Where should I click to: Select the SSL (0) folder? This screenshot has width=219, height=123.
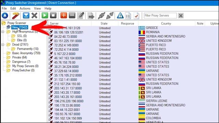22,36
